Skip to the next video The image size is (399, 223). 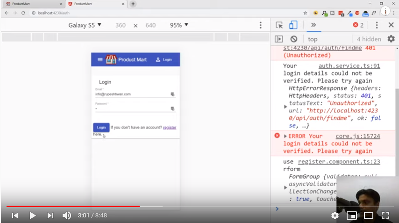point(50,216)
